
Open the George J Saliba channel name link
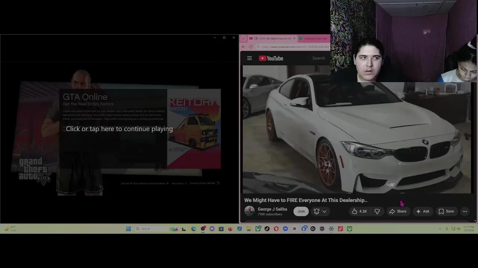[272, 209]
